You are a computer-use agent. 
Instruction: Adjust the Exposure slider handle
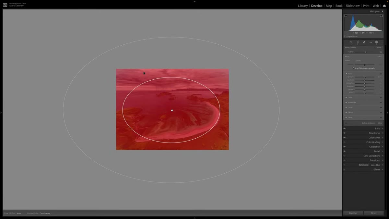pos(364,77)
